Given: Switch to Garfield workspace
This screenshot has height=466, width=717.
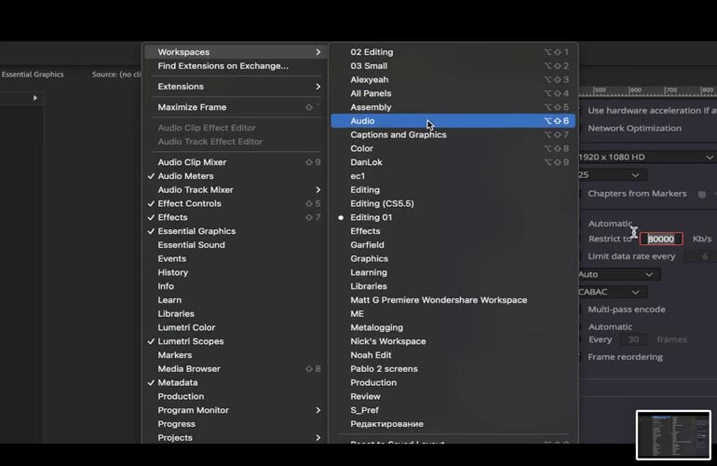Looking at the screenshot, I should [x=453, y=244].
